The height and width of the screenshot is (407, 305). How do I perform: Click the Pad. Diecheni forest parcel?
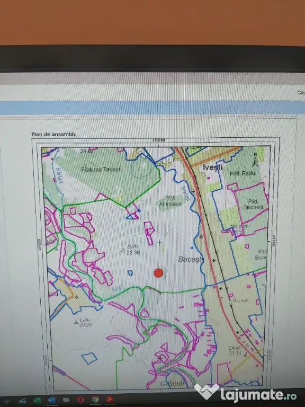(x=253, y=204)
